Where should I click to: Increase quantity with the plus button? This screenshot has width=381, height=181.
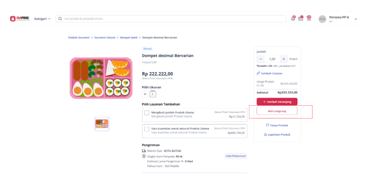point(284,59)
